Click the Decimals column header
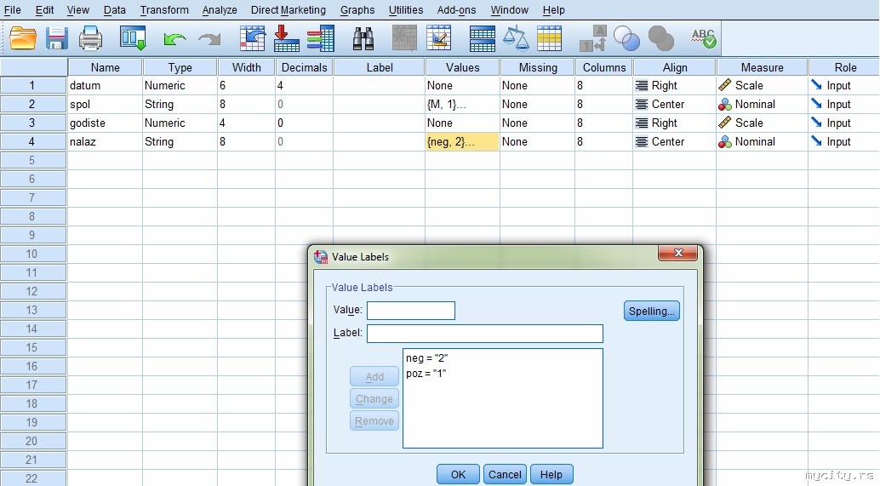This screenshot has height=486, width=880. coord(304,67)
